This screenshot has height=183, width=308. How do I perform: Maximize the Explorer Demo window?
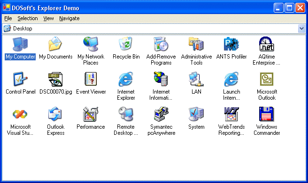pos(289,8)
